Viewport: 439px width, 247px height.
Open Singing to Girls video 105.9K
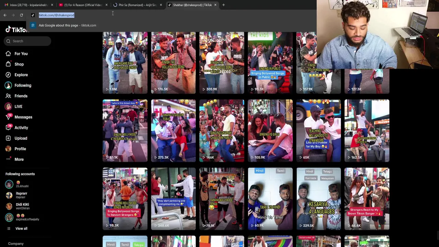click(270, 131)
